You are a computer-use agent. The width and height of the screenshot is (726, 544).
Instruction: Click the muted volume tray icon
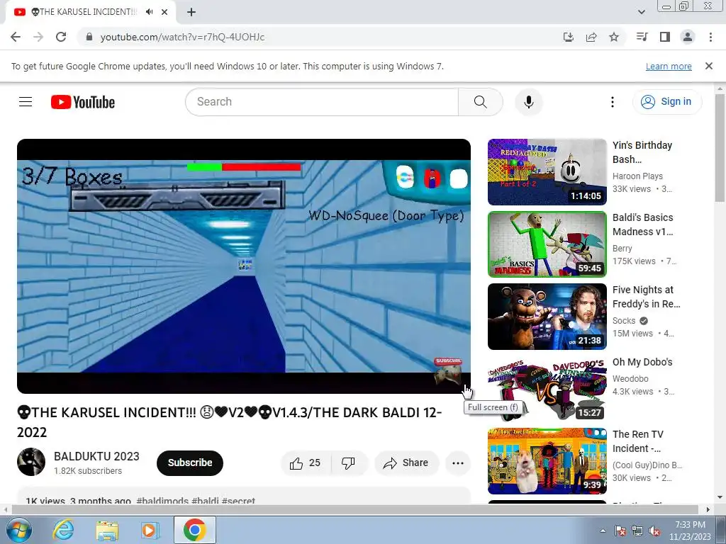[654, 531]
